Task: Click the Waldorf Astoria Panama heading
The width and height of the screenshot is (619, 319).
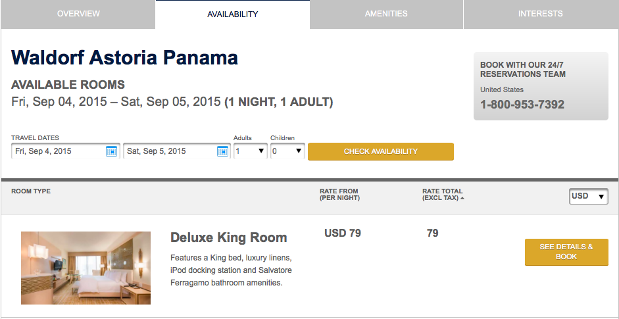Action: pos(124,58)
